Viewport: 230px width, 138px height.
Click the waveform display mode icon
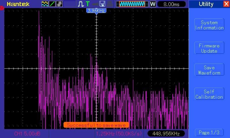click(x=45, y=4)
